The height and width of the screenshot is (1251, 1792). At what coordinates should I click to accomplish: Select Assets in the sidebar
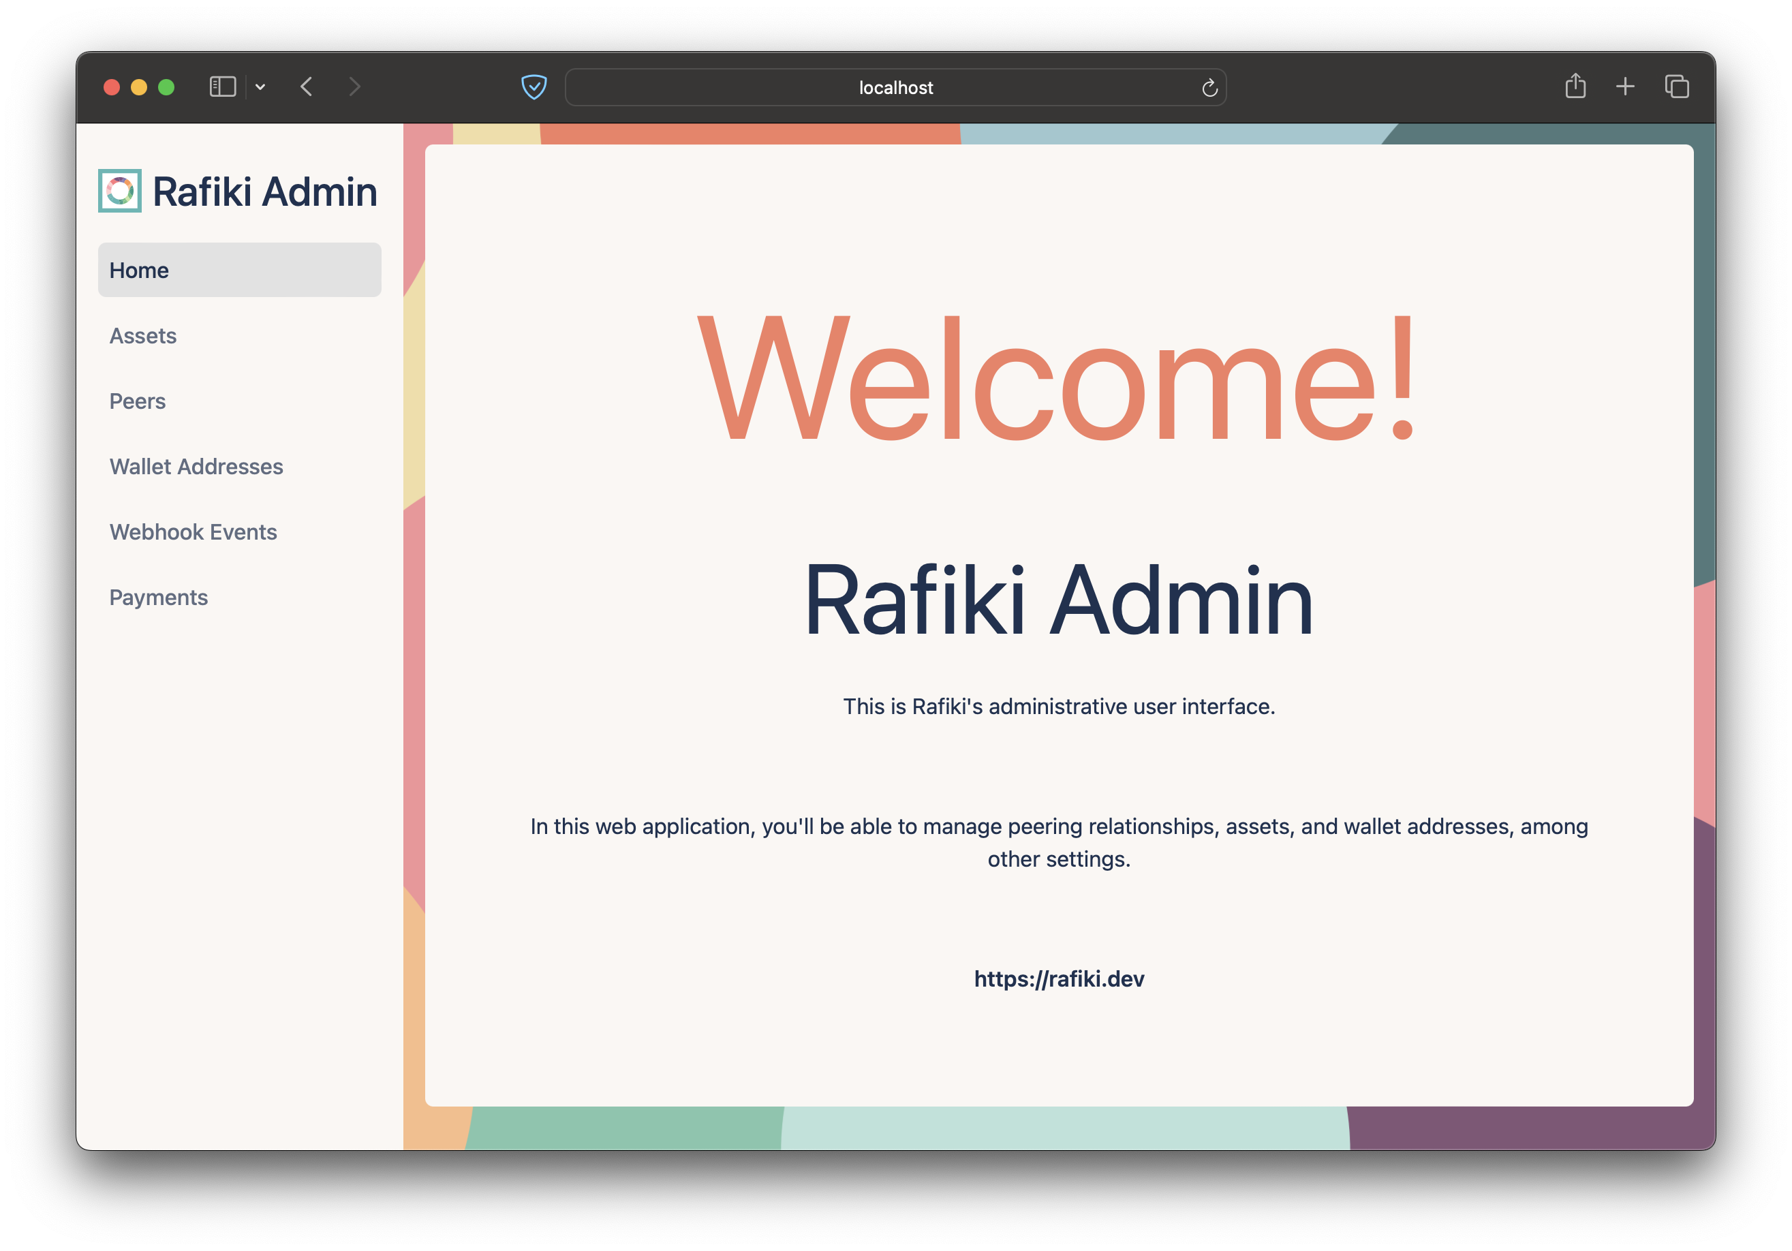[x=143, y=336]
